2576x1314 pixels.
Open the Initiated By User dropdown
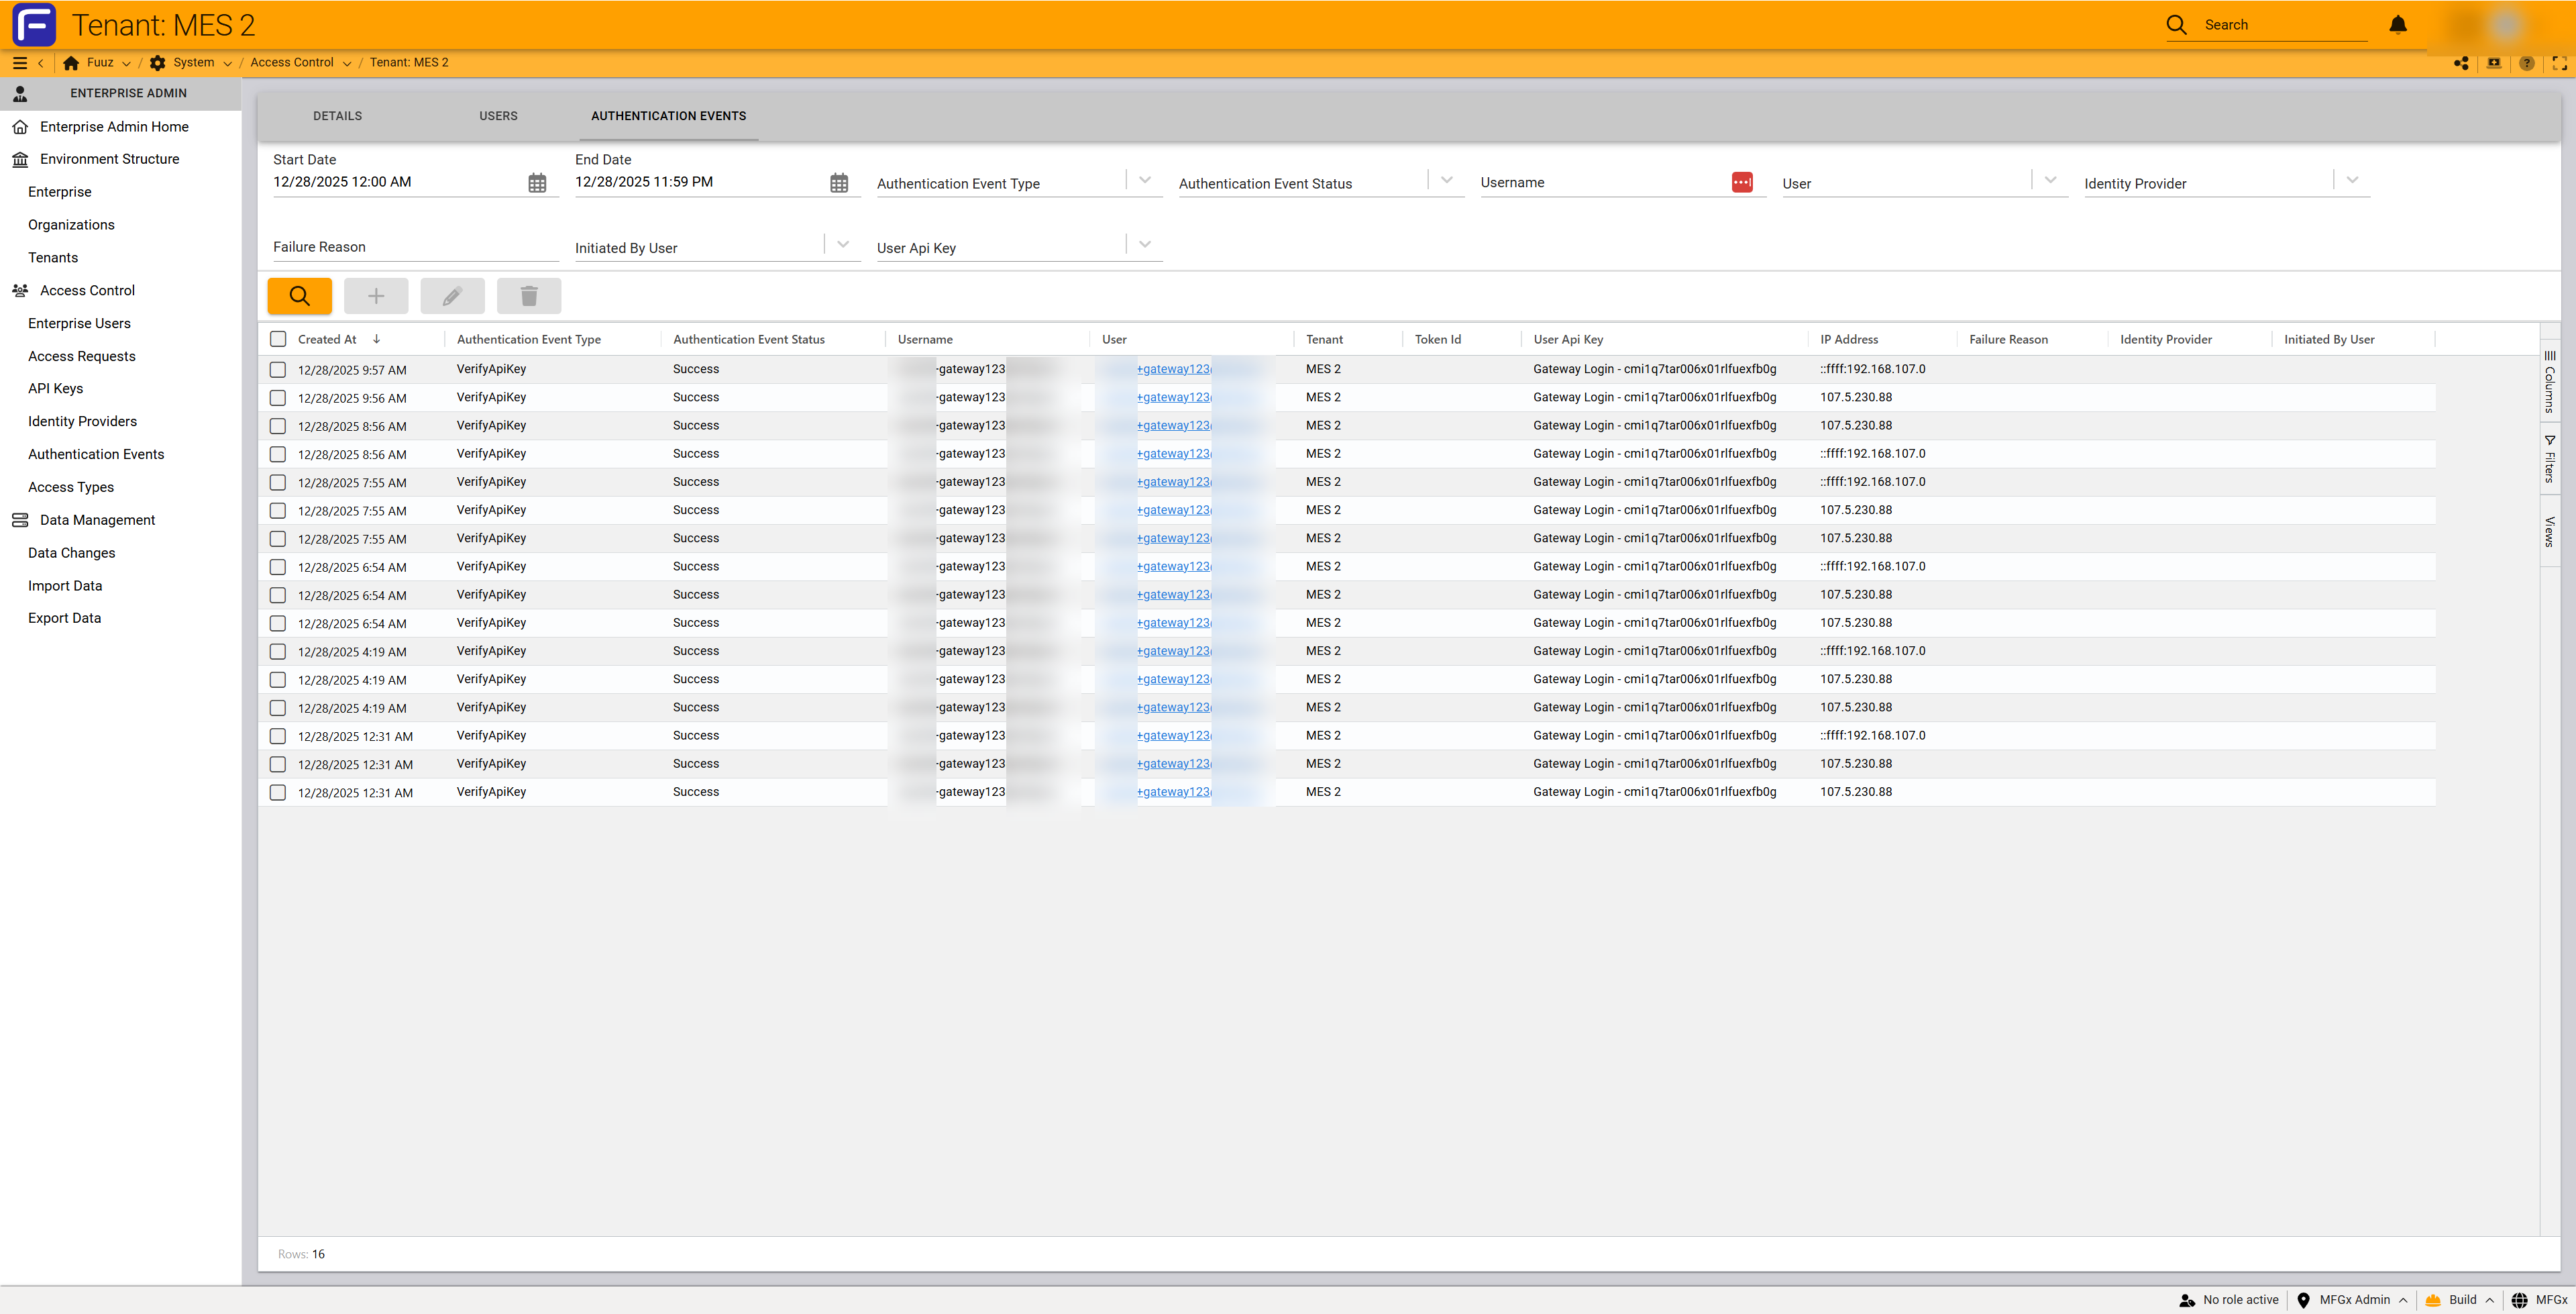[843, 244]
